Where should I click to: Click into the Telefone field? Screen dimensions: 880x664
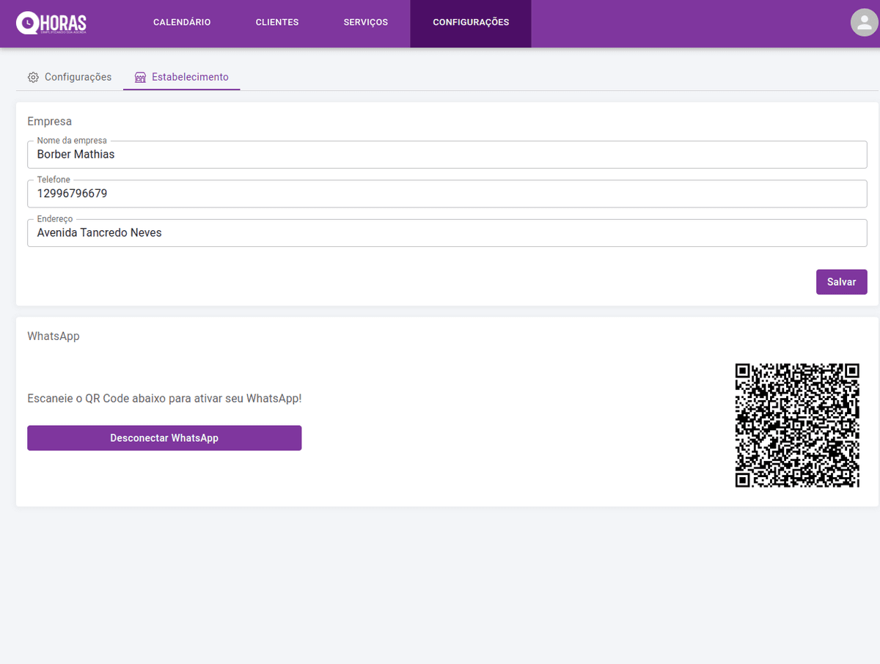click(x=447, y=193)
